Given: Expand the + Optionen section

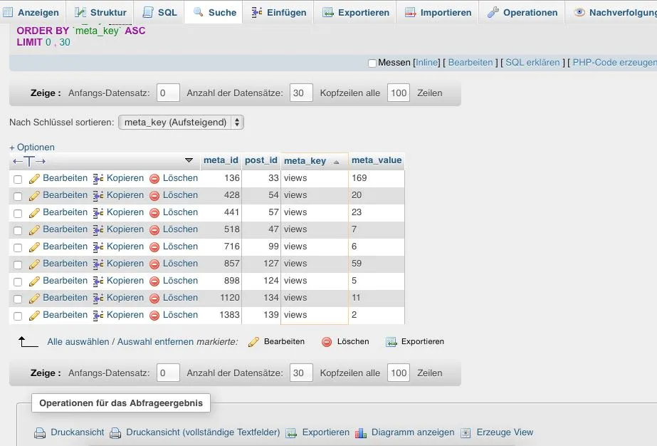Looking at the screenshot, I should (x=32, y=147).
